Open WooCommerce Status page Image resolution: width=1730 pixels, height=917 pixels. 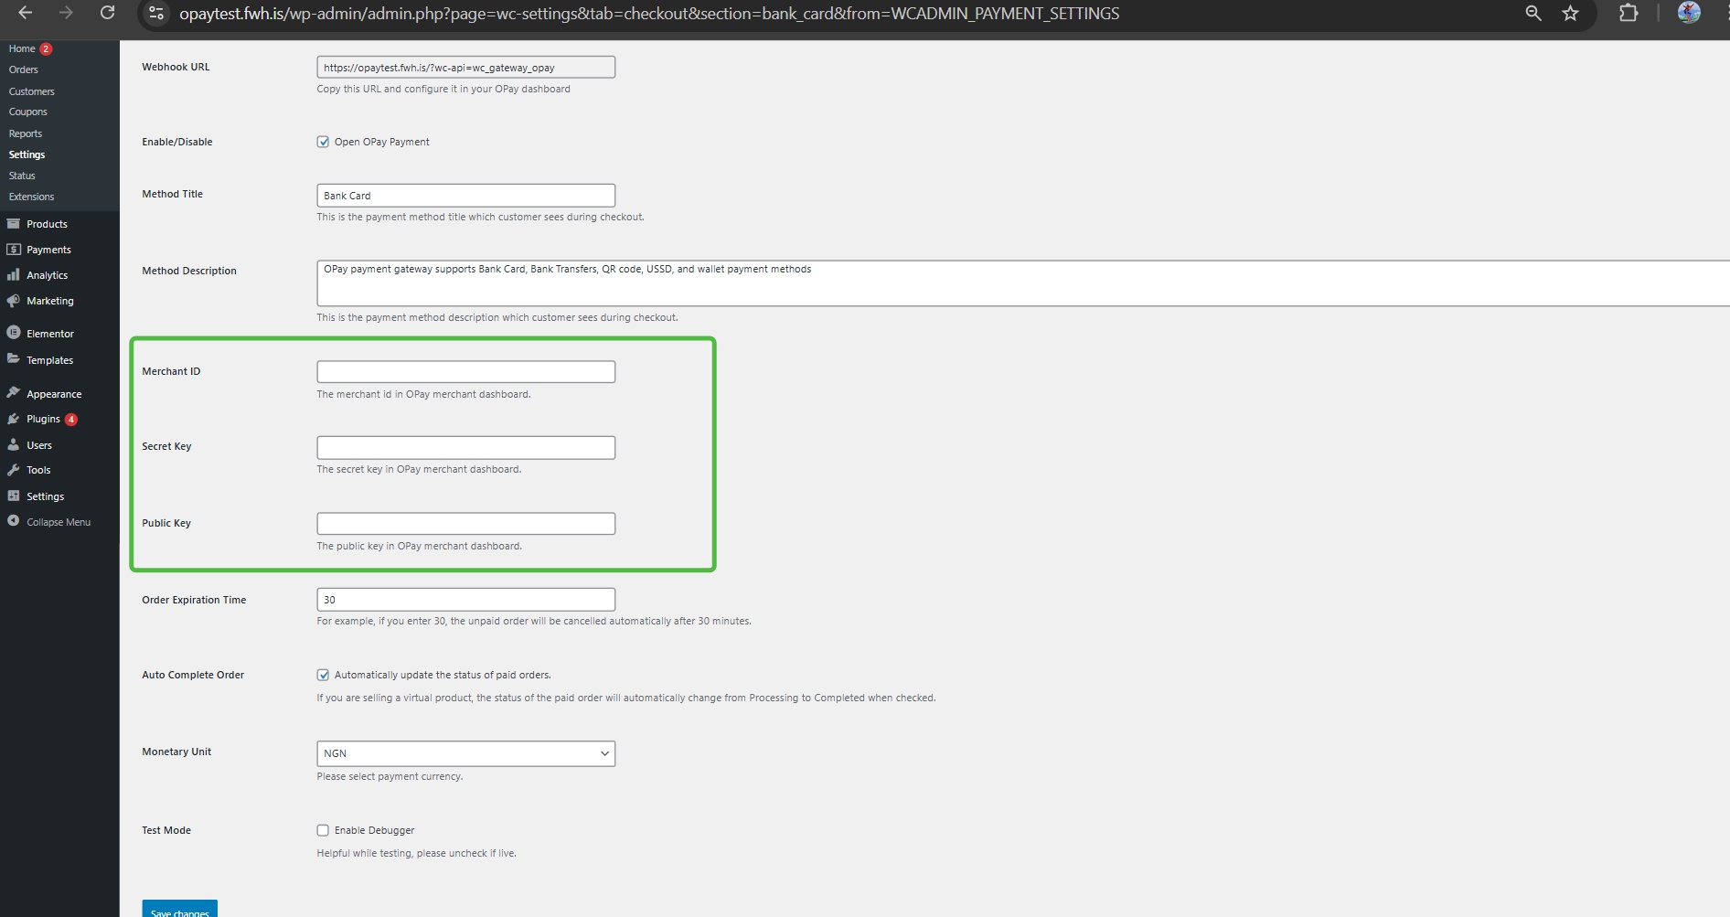(21, 175)
